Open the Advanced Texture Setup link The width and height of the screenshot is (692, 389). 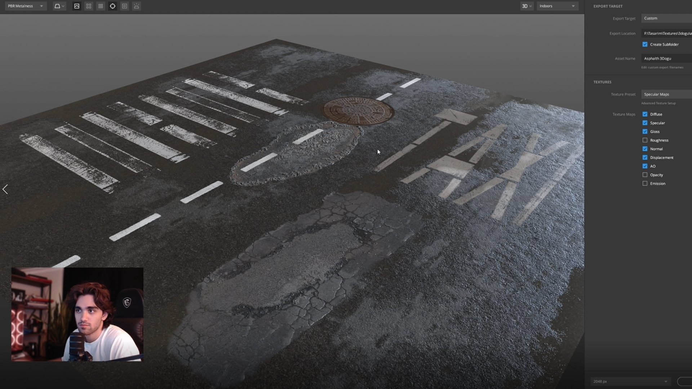[x=658, y=103]
